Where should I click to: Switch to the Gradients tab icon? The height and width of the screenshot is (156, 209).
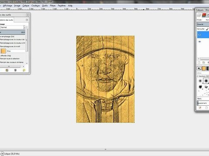coord(208,68)
